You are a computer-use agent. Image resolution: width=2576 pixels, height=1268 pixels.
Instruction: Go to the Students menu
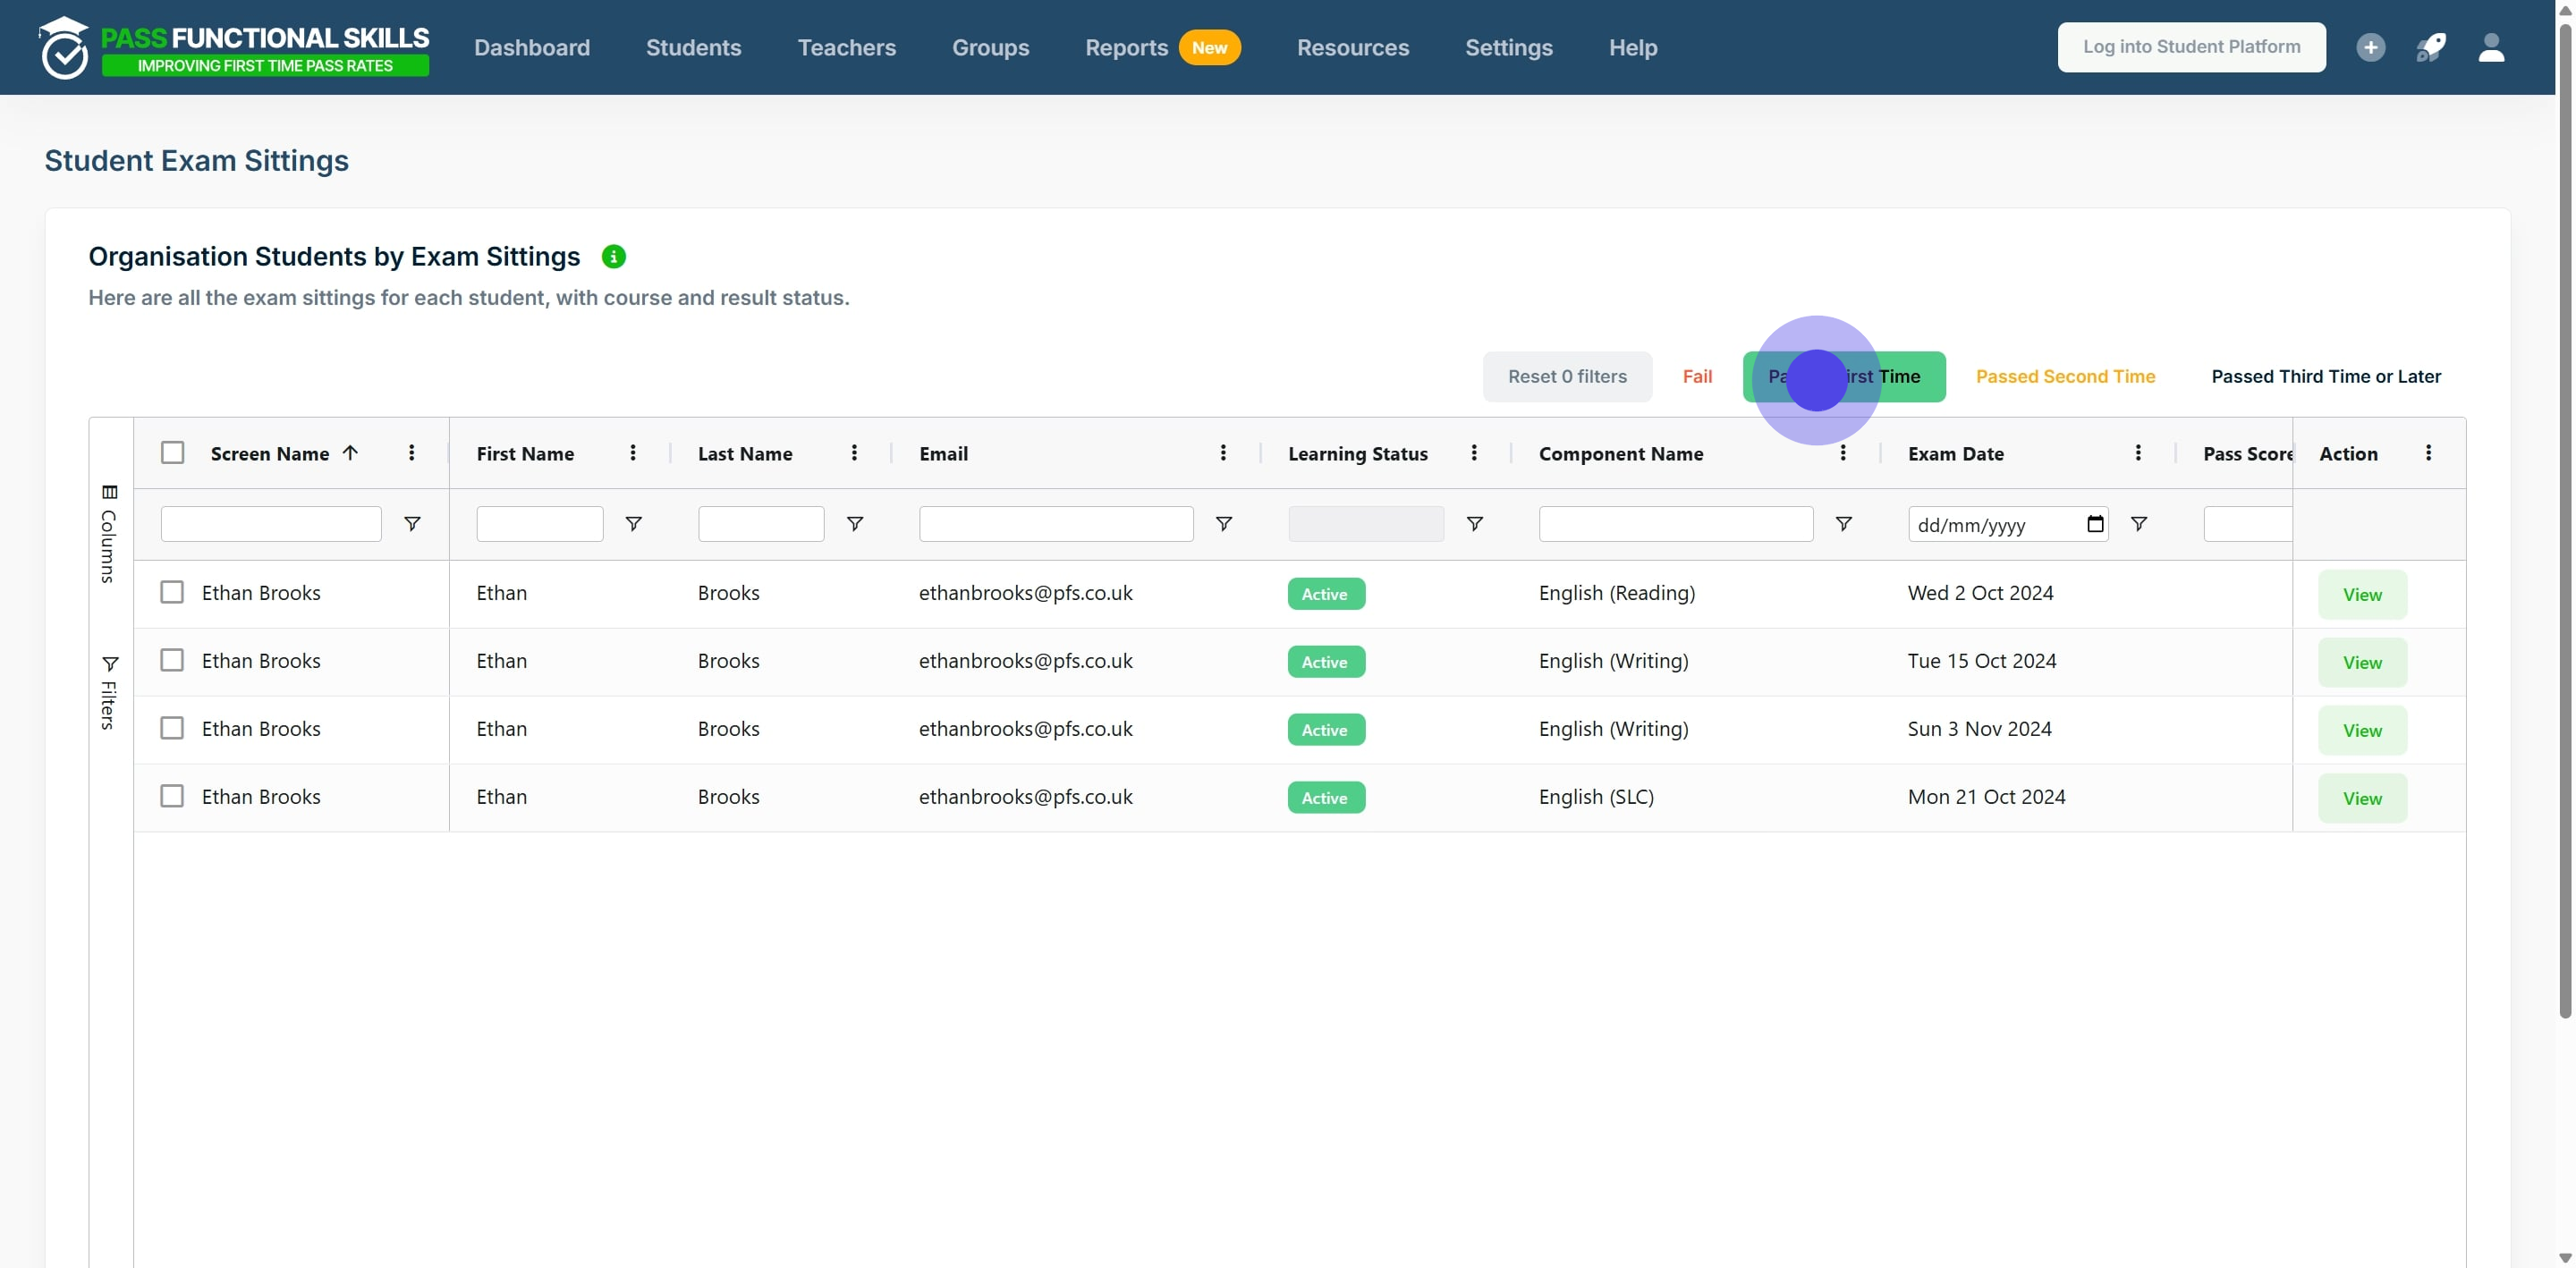693,47
